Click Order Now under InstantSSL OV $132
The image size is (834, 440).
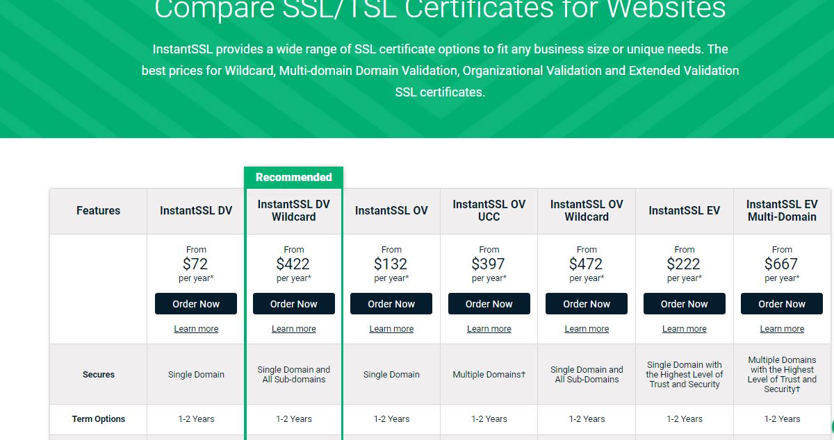click(391, 304)
